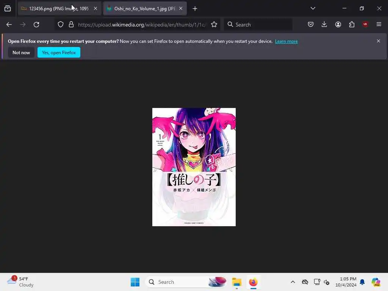Open the weather widget showing Cloudy
Viewport: 388px width, 291px height.
20,282
